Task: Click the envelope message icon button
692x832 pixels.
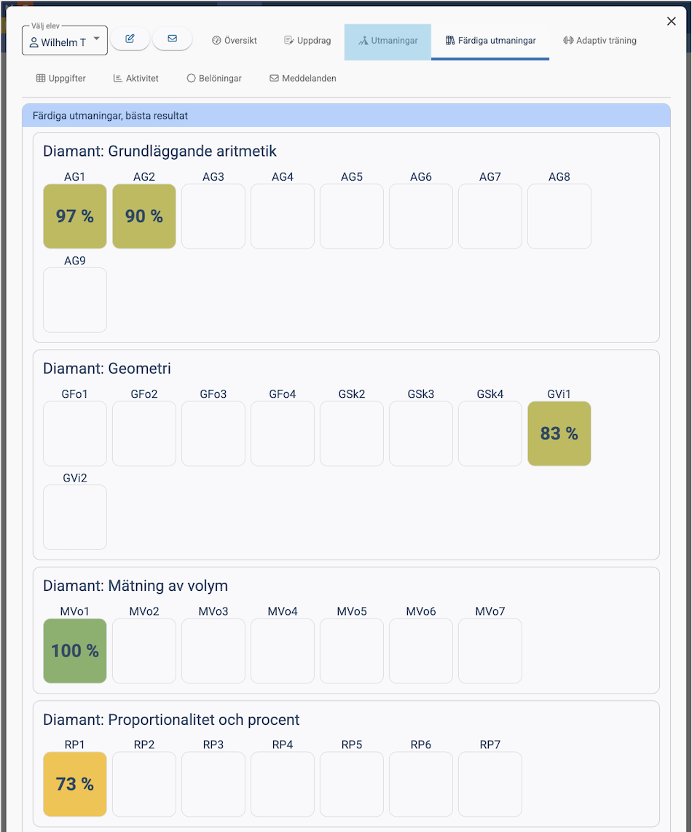Action: (173, 39)
